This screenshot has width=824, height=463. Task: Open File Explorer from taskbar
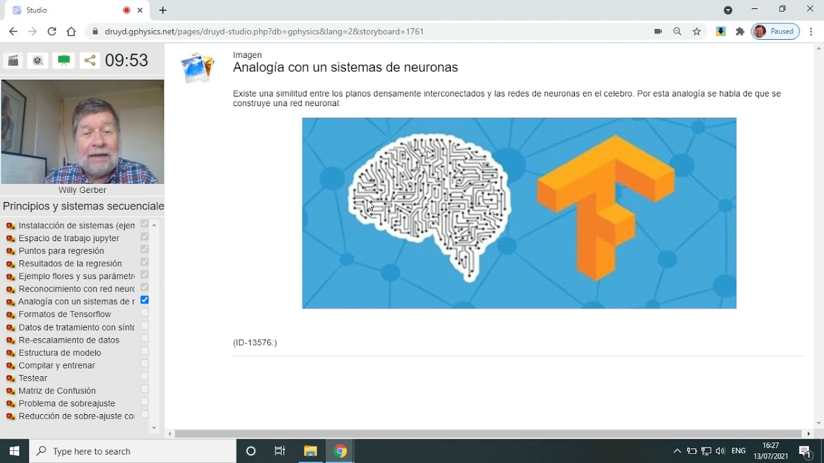310,451
